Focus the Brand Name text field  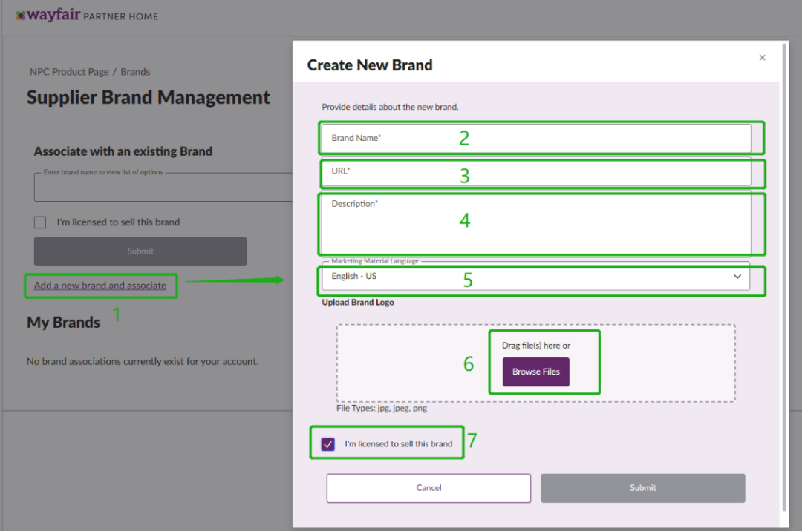point(535,139)
